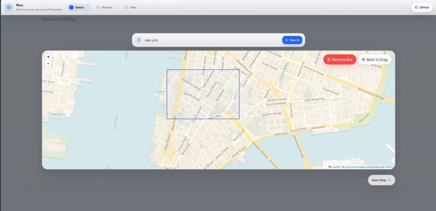Screen dimensions: 436x211
Task: Click the Rios layers logo icon
Action: point(9,8)
